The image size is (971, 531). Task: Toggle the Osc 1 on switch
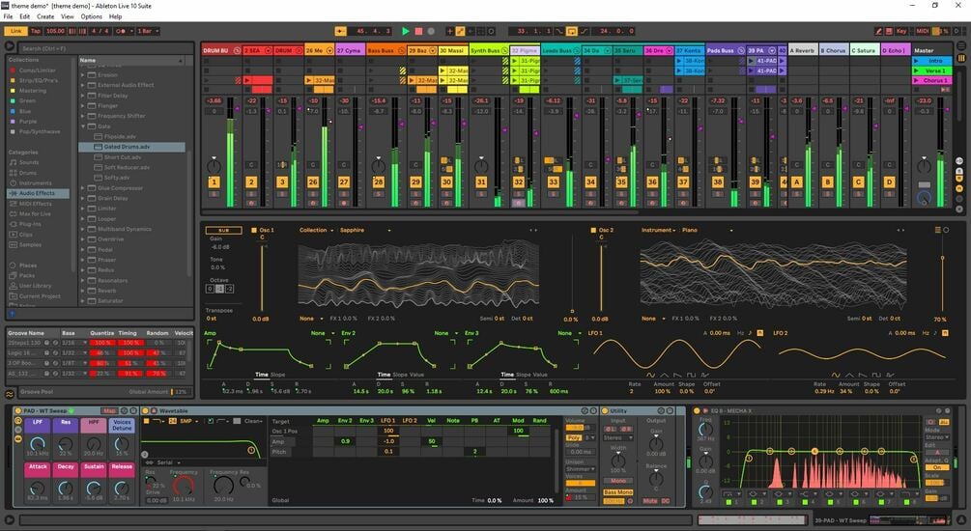254,230
